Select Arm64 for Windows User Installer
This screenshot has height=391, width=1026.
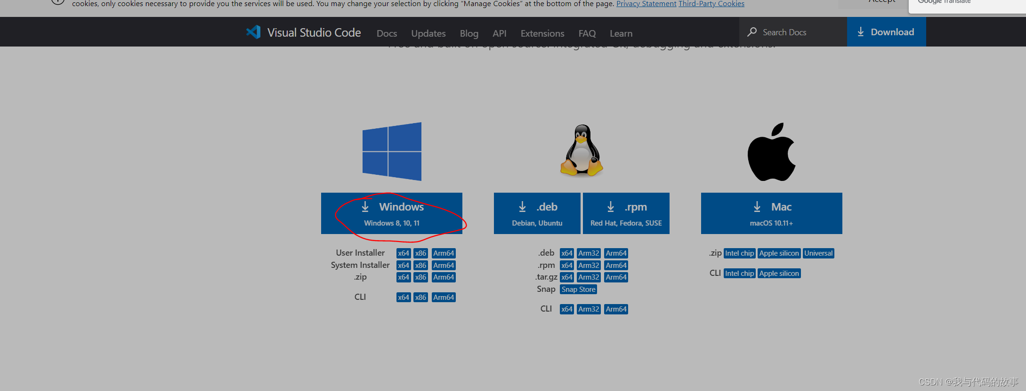444,253
